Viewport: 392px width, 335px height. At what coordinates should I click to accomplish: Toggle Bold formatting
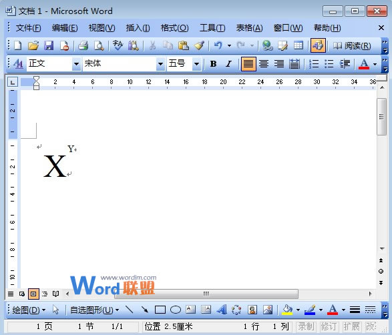(x=213, y=64)
